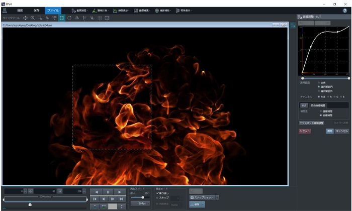This screenshot has height=211, width=352.
Task: Click the zoom in magnifier icon
Action: tap(33, 18)
